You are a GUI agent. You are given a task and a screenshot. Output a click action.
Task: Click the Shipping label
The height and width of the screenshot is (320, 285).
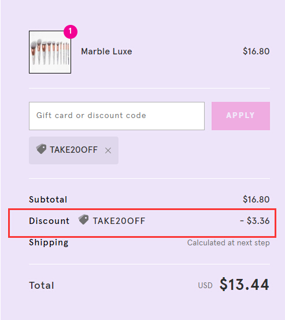(x=49, y=242)
